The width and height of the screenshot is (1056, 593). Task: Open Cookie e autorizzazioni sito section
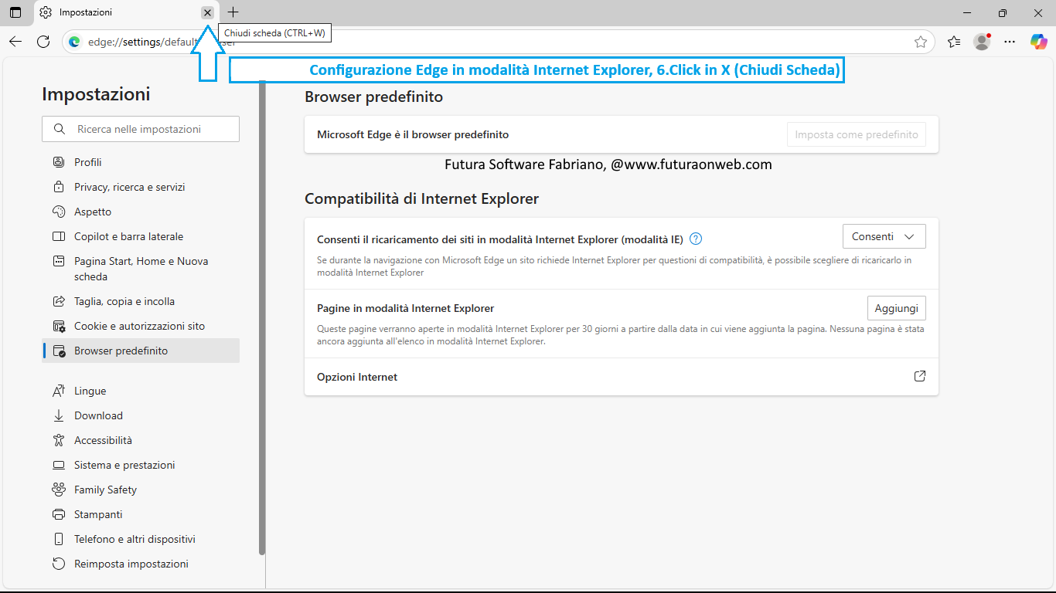click(141, 326)
